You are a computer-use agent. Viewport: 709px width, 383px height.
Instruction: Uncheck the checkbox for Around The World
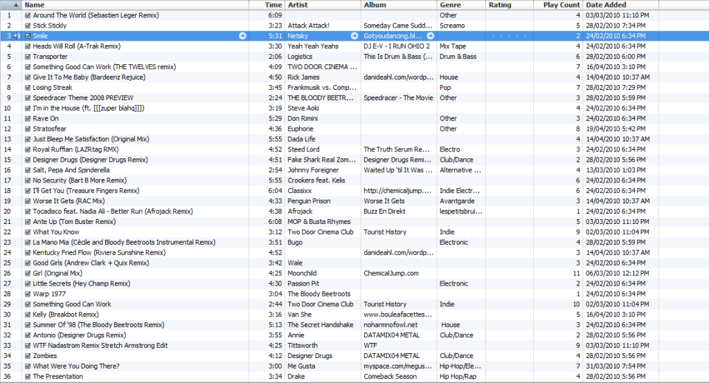(x=28, y=15)
